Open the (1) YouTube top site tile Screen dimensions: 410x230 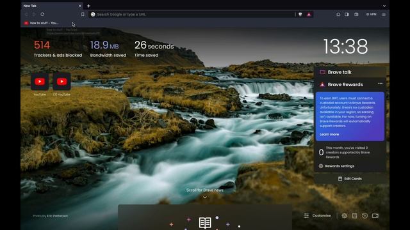click(61, 84)
